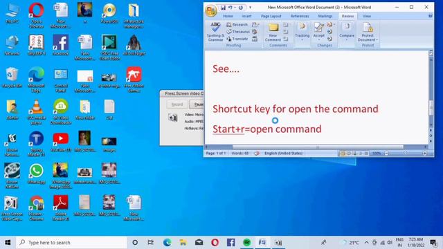
Task: Select the Microsoft Edge desktop shortcut
Action: pyautogui.click(x=36, y=80)
